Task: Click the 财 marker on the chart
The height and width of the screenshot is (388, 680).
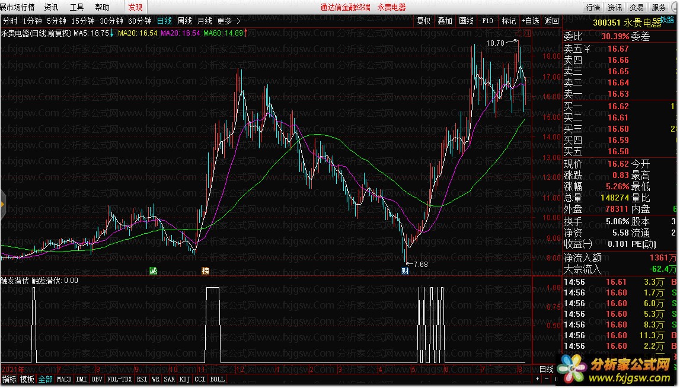Action: tap(405, 271)
